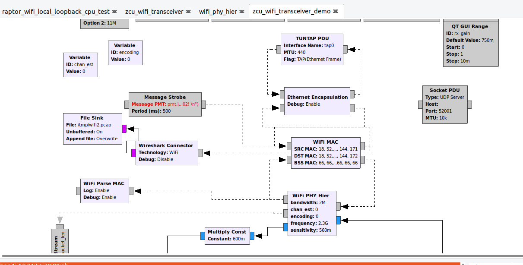Select the QT GUI Range block title
This screenshot has height=265, width=523.
(x=470, y=26)
